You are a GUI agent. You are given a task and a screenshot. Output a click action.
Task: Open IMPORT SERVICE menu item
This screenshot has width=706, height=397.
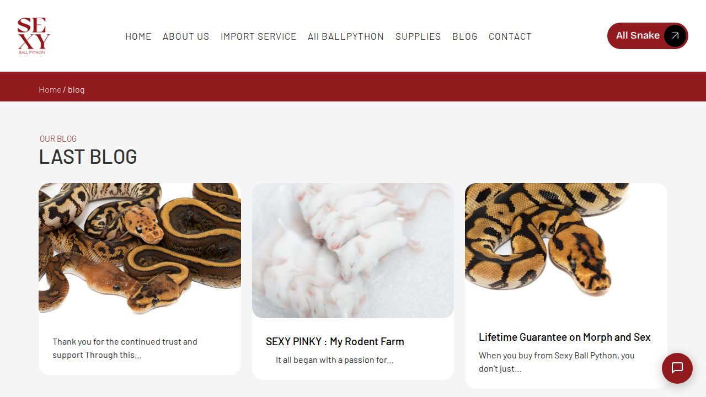259,36
